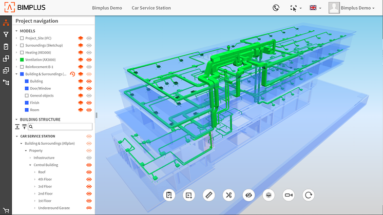Screen dimensions: 383x215
Task: Open the filter funnel in sidebar
Action: coord(6,34)
